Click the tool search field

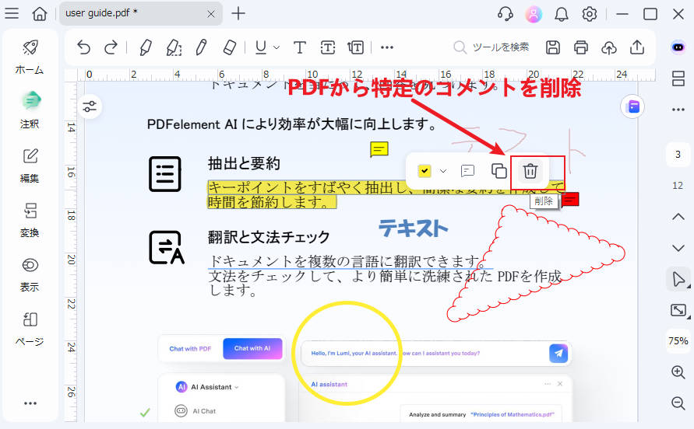pos(491,47)
